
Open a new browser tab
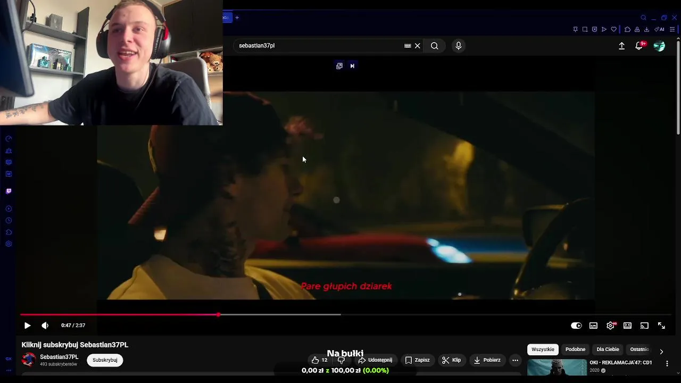237,18
